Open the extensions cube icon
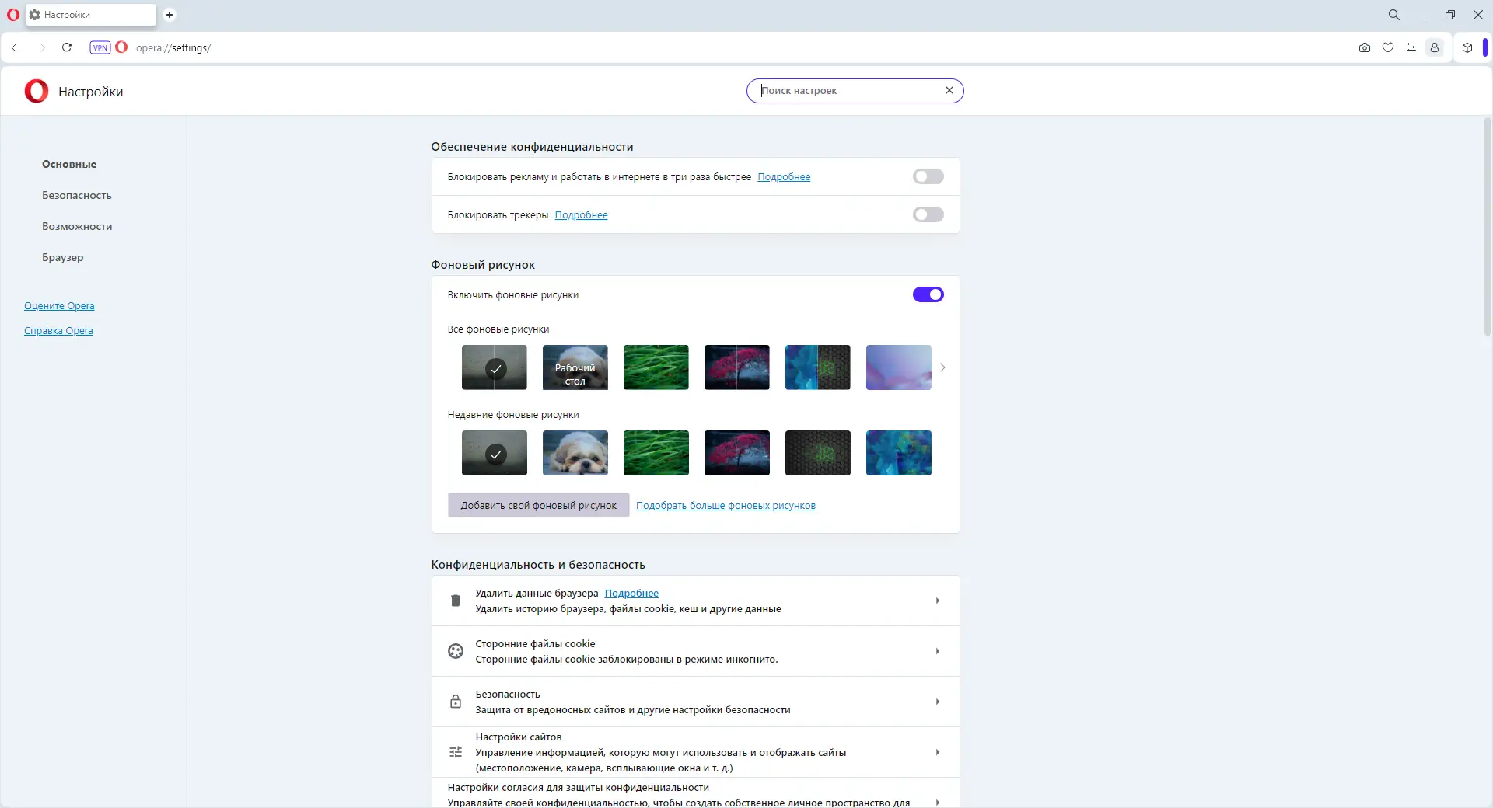Screen dimensions: 1493x808 pyautogui.click(x=1467, y=47)
